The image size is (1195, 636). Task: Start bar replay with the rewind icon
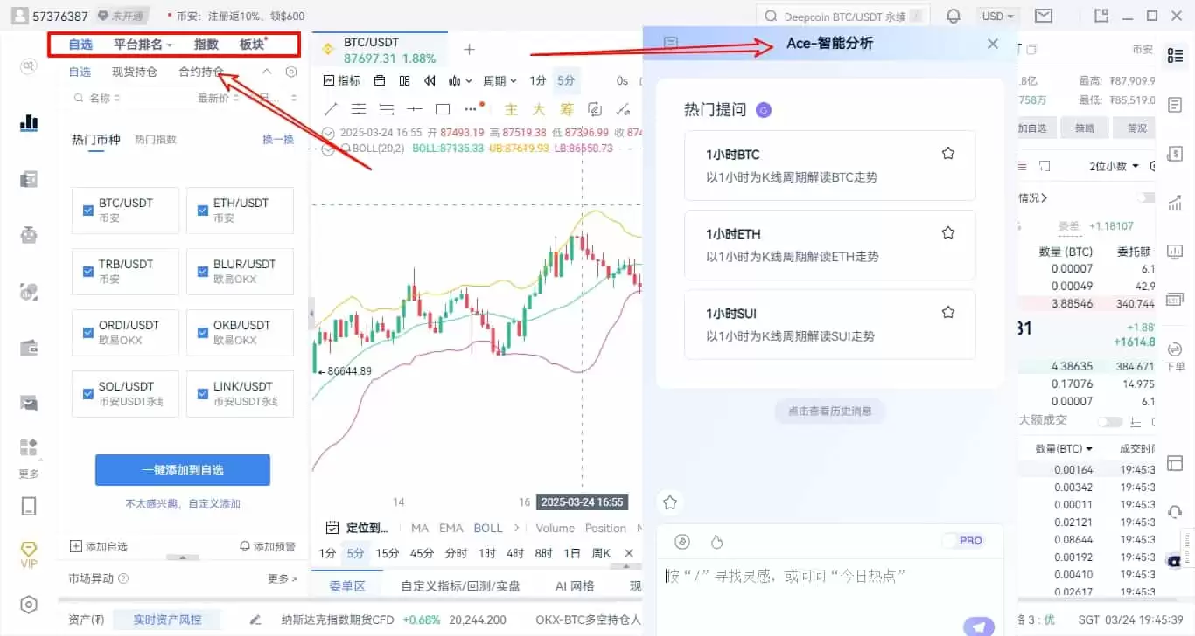[x=428, y=79]
